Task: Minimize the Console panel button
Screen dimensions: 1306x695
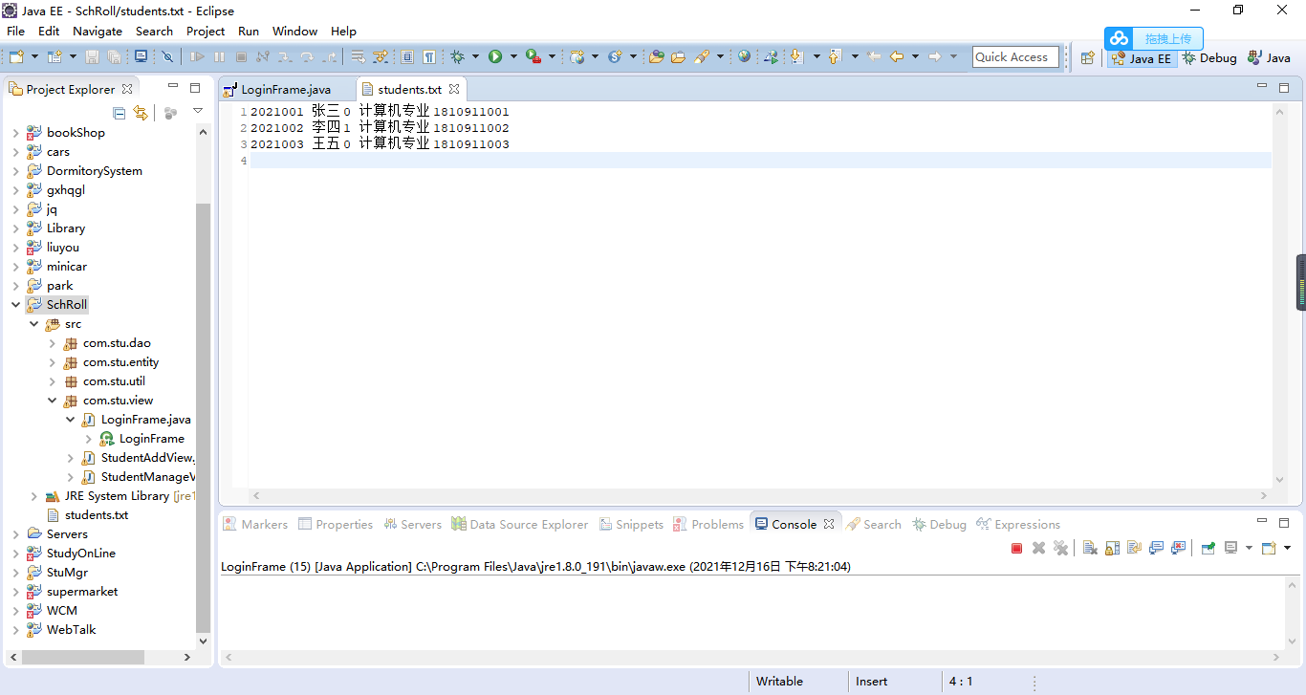Action: [x=1263, y=522]
